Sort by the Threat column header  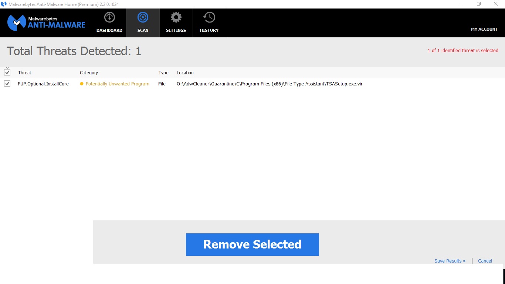point(25,72)
